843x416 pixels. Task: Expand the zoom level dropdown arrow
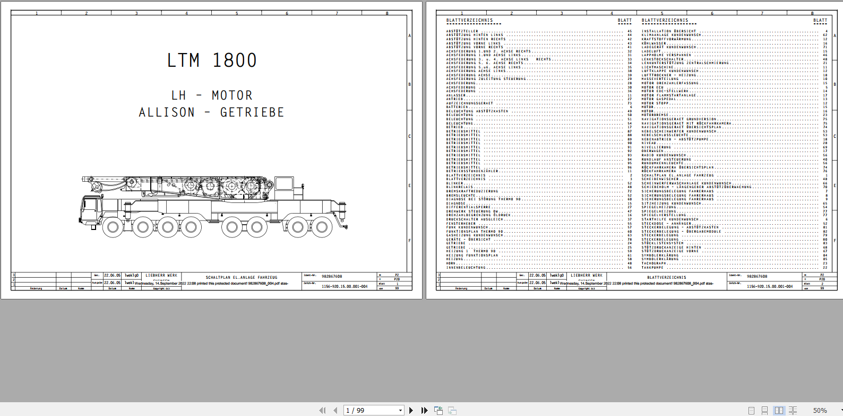(841, 410)
